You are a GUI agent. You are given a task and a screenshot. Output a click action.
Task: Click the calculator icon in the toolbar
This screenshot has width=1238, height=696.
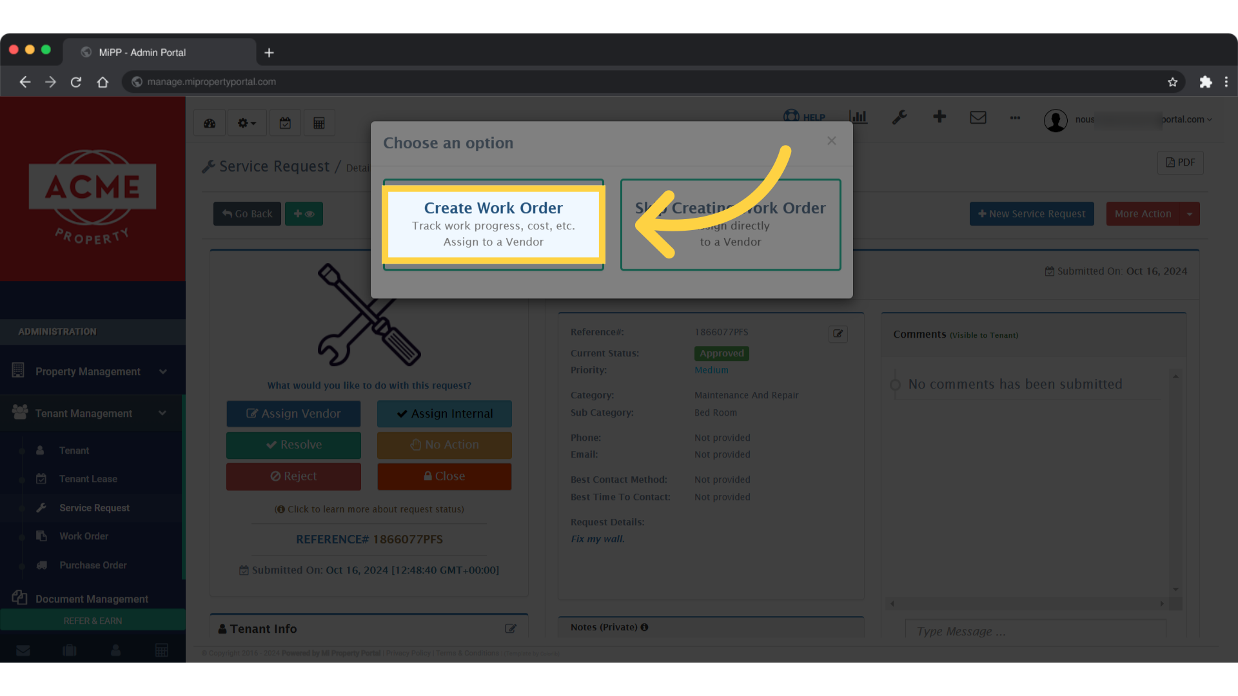[319, 122]
